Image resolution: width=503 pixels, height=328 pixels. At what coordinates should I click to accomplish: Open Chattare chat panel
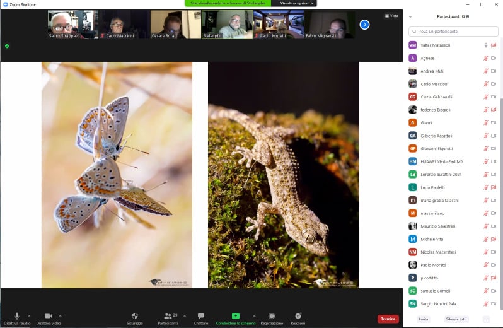click(200, 315)
